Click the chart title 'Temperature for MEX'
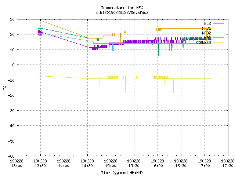Screen dimensions: 235x176 122,8
